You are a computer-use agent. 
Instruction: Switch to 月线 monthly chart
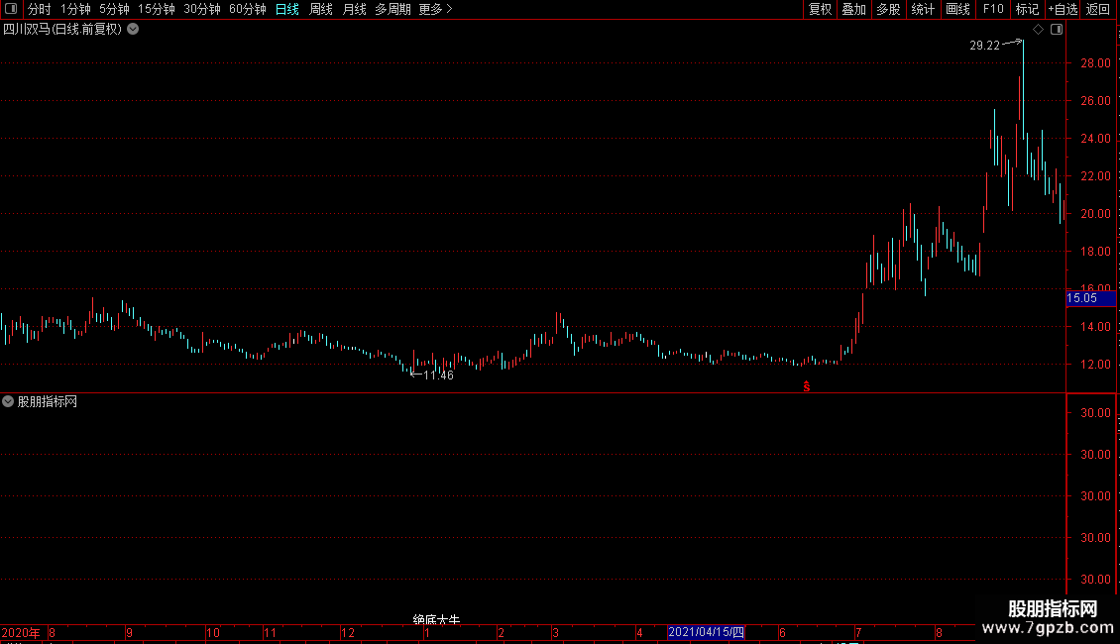pos(354,9)
